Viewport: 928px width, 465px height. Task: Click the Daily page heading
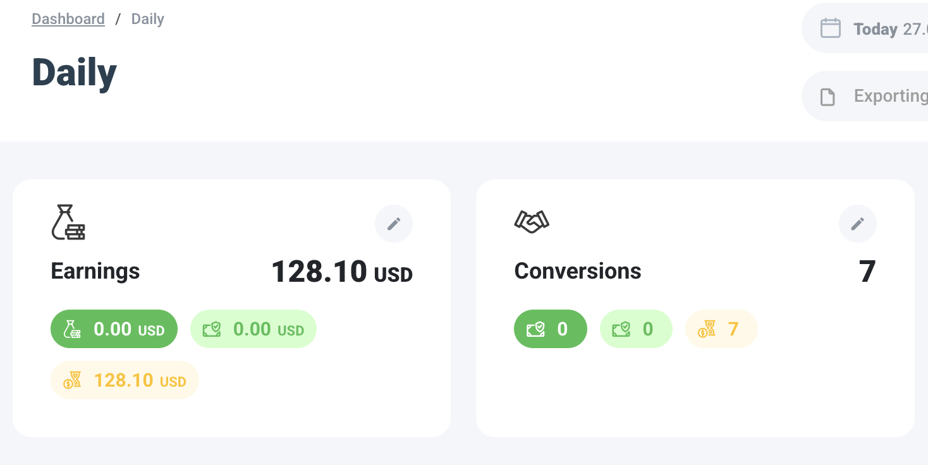click(x=75, y=72)
